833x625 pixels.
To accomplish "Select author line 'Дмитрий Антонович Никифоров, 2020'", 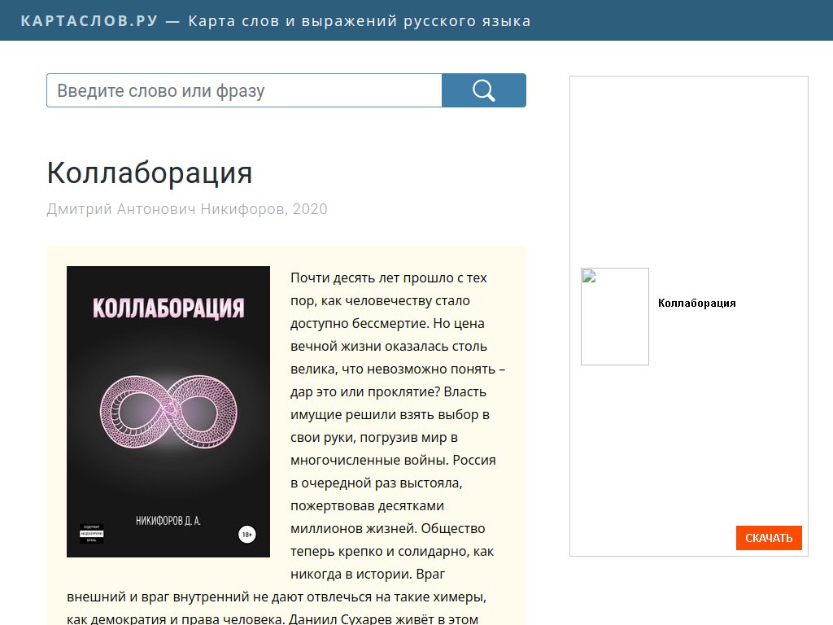I will pos(187,209).
